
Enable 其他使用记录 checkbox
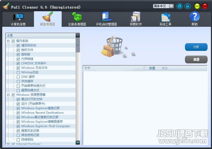tap(18, 135)
